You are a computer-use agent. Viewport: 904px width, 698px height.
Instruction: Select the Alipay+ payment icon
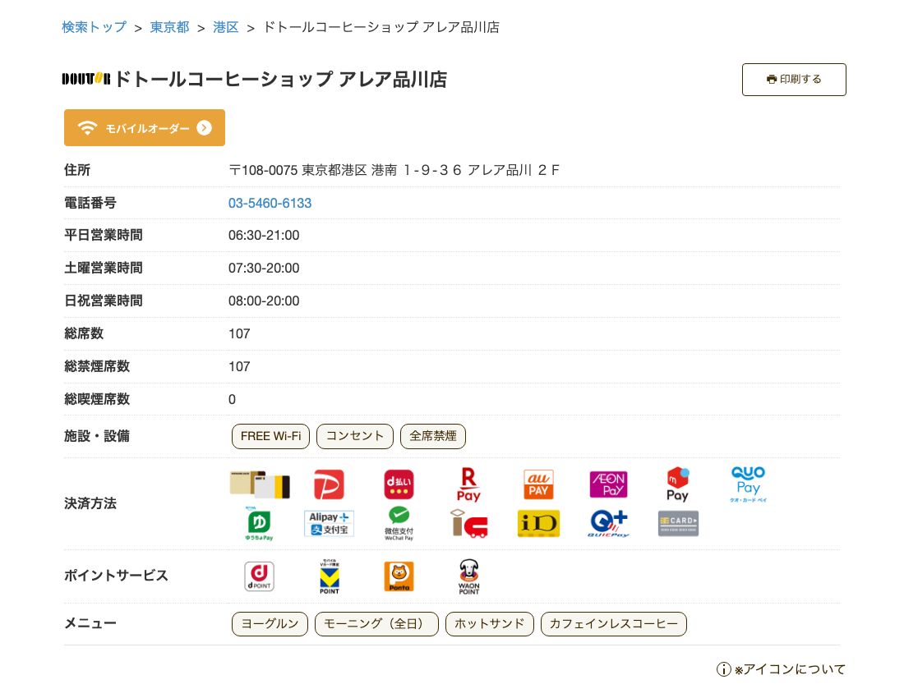pyautogui.click(x=329, y=524)
